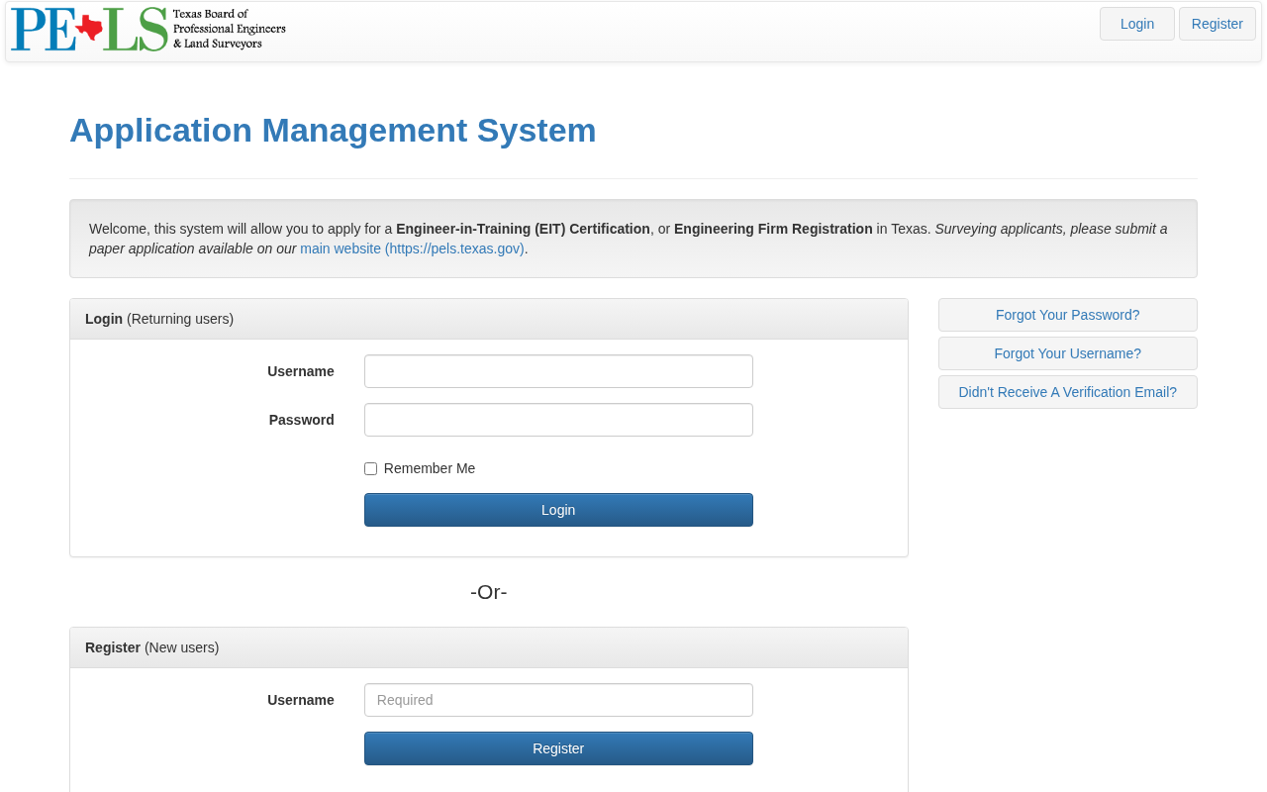Click Username label in Register panel

pos(300,700)
